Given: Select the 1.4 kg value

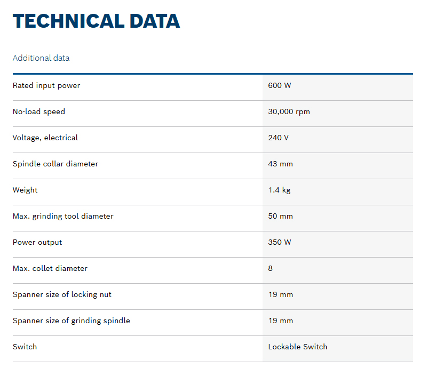Looking at the screenshot, I should pos(279,190).
